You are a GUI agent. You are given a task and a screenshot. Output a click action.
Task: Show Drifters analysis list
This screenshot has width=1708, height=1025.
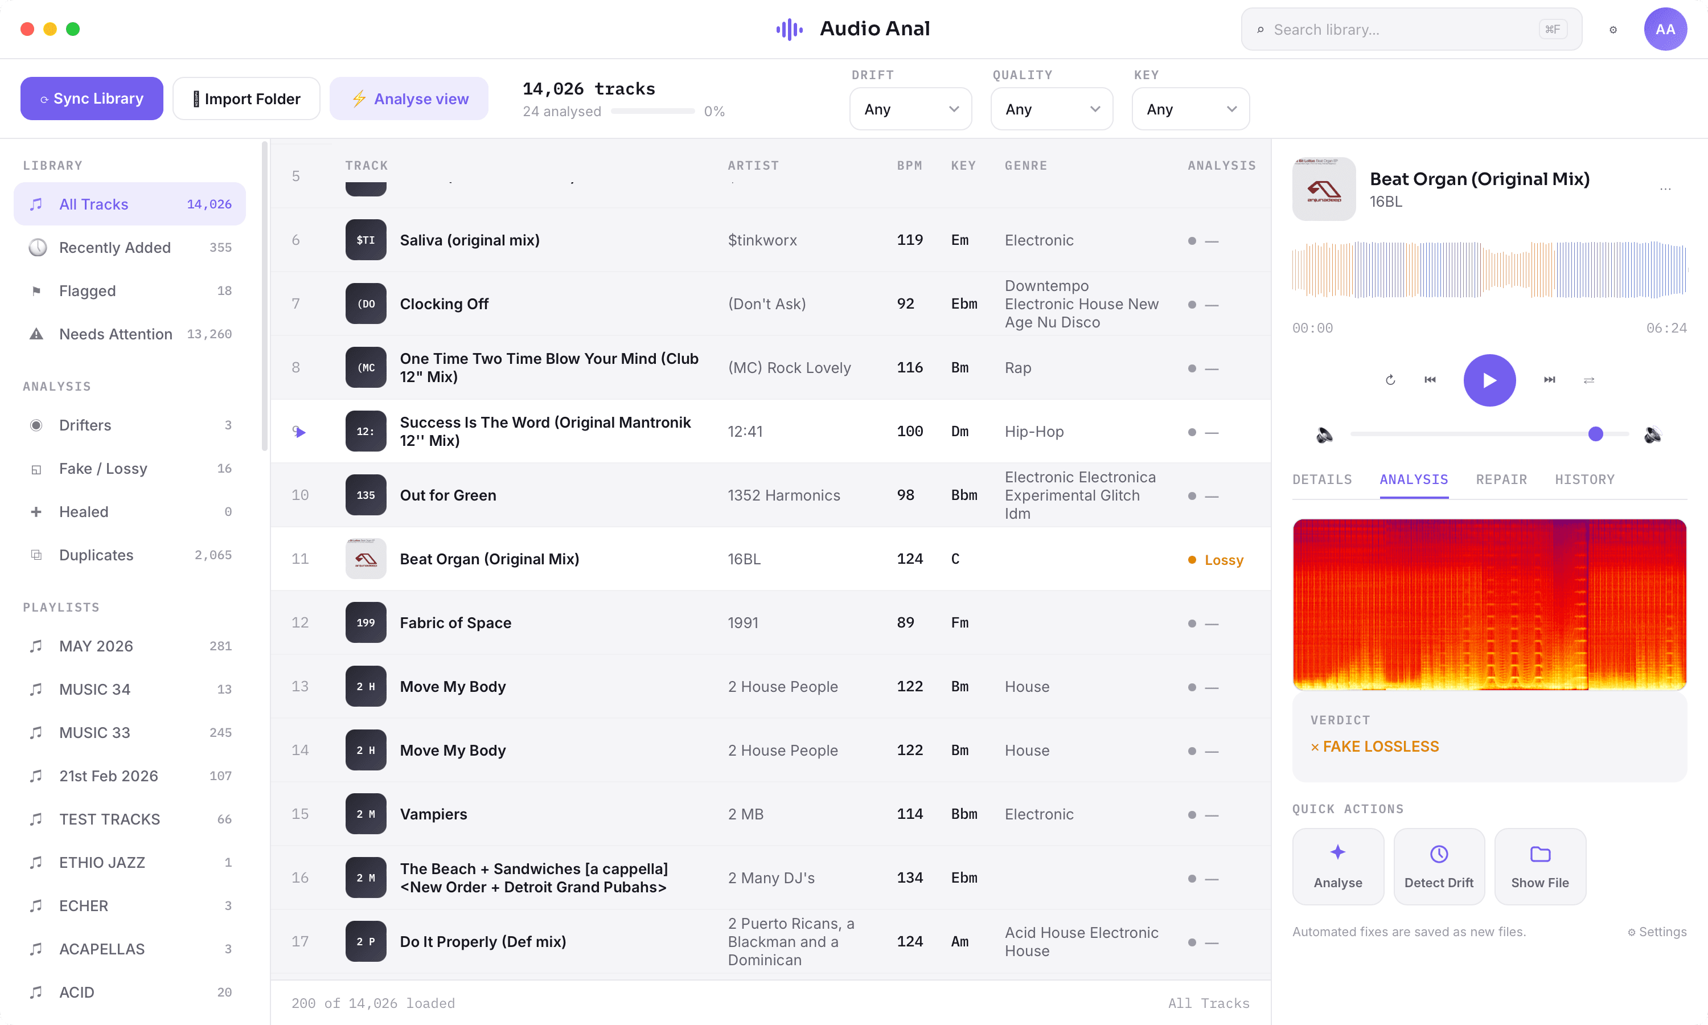point(130,425)
